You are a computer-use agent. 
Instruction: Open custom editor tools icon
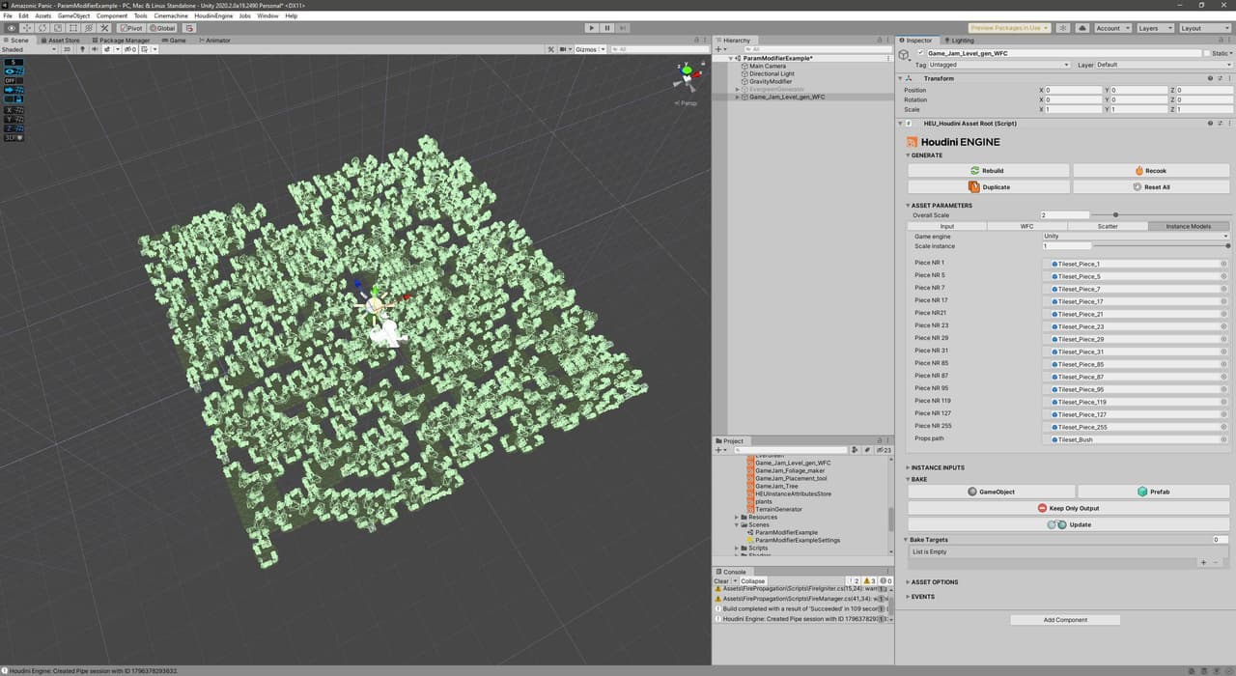105,28
